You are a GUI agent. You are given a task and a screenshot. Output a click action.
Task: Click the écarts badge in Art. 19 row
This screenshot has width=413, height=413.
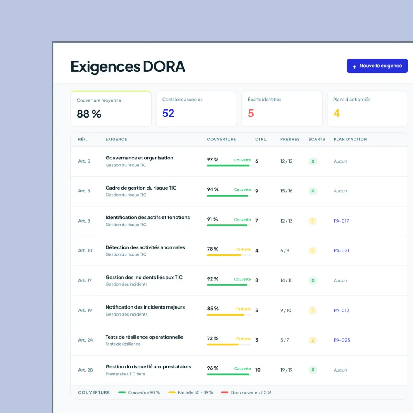coord(313,310)
